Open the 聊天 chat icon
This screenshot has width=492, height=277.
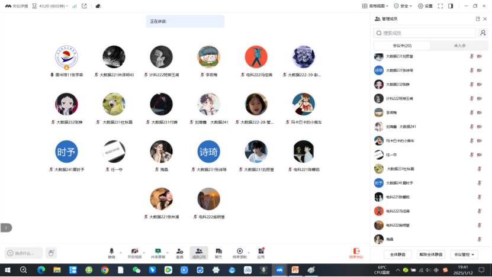pyautogui.click(x=218, y=251)
